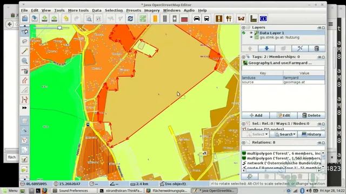Activate the Parallel ways tool
Screen dimensions: 346x194
(x=25, y=80)
